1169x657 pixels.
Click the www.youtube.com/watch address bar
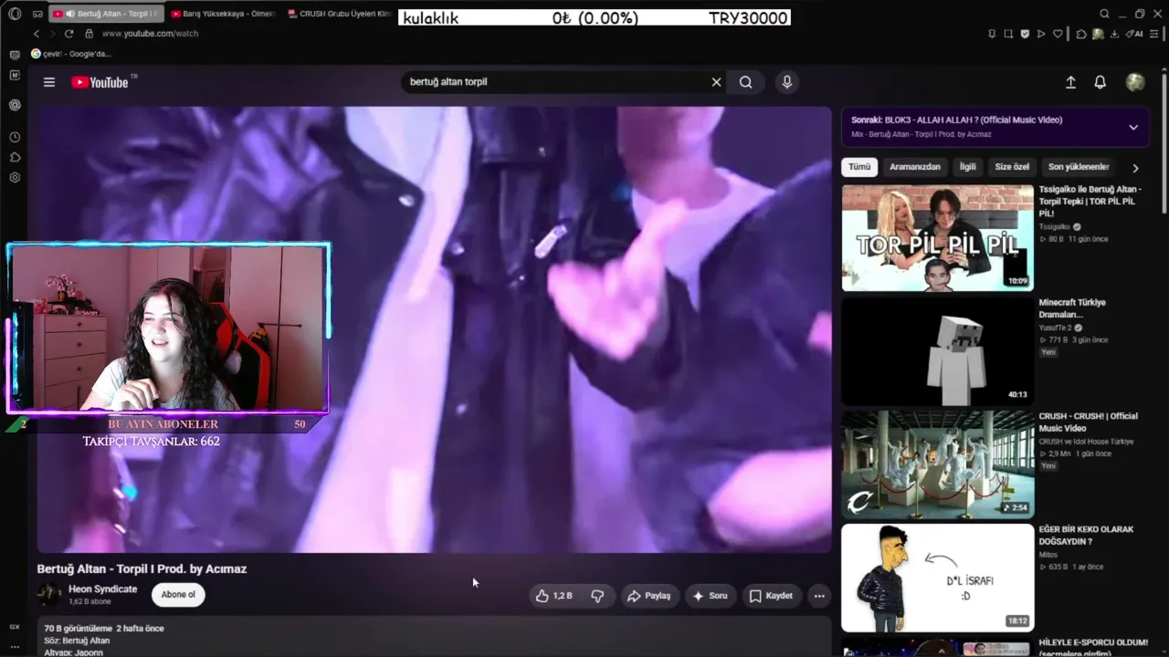150,34
